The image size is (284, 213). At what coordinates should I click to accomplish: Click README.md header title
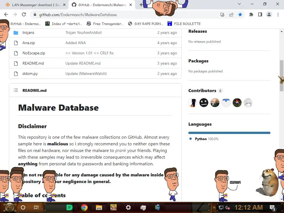pos(34,90)
